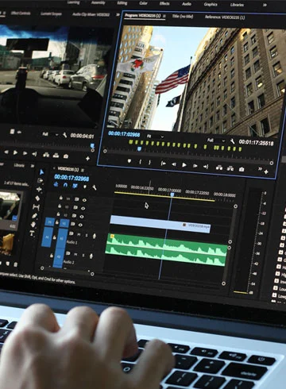Open the Fit zoom level dropdown
Image resolution: width=286 pixels, height=389 pixels.
click(x=156, y=137)
